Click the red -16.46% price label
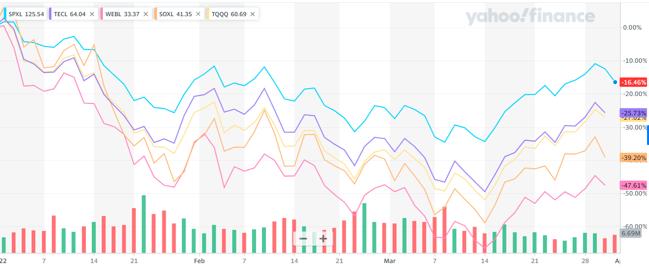The image size is (649, 269). click(x=634, y=83)
